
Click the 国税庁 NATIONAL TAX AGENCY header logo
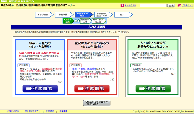click(x=18, y=1)
